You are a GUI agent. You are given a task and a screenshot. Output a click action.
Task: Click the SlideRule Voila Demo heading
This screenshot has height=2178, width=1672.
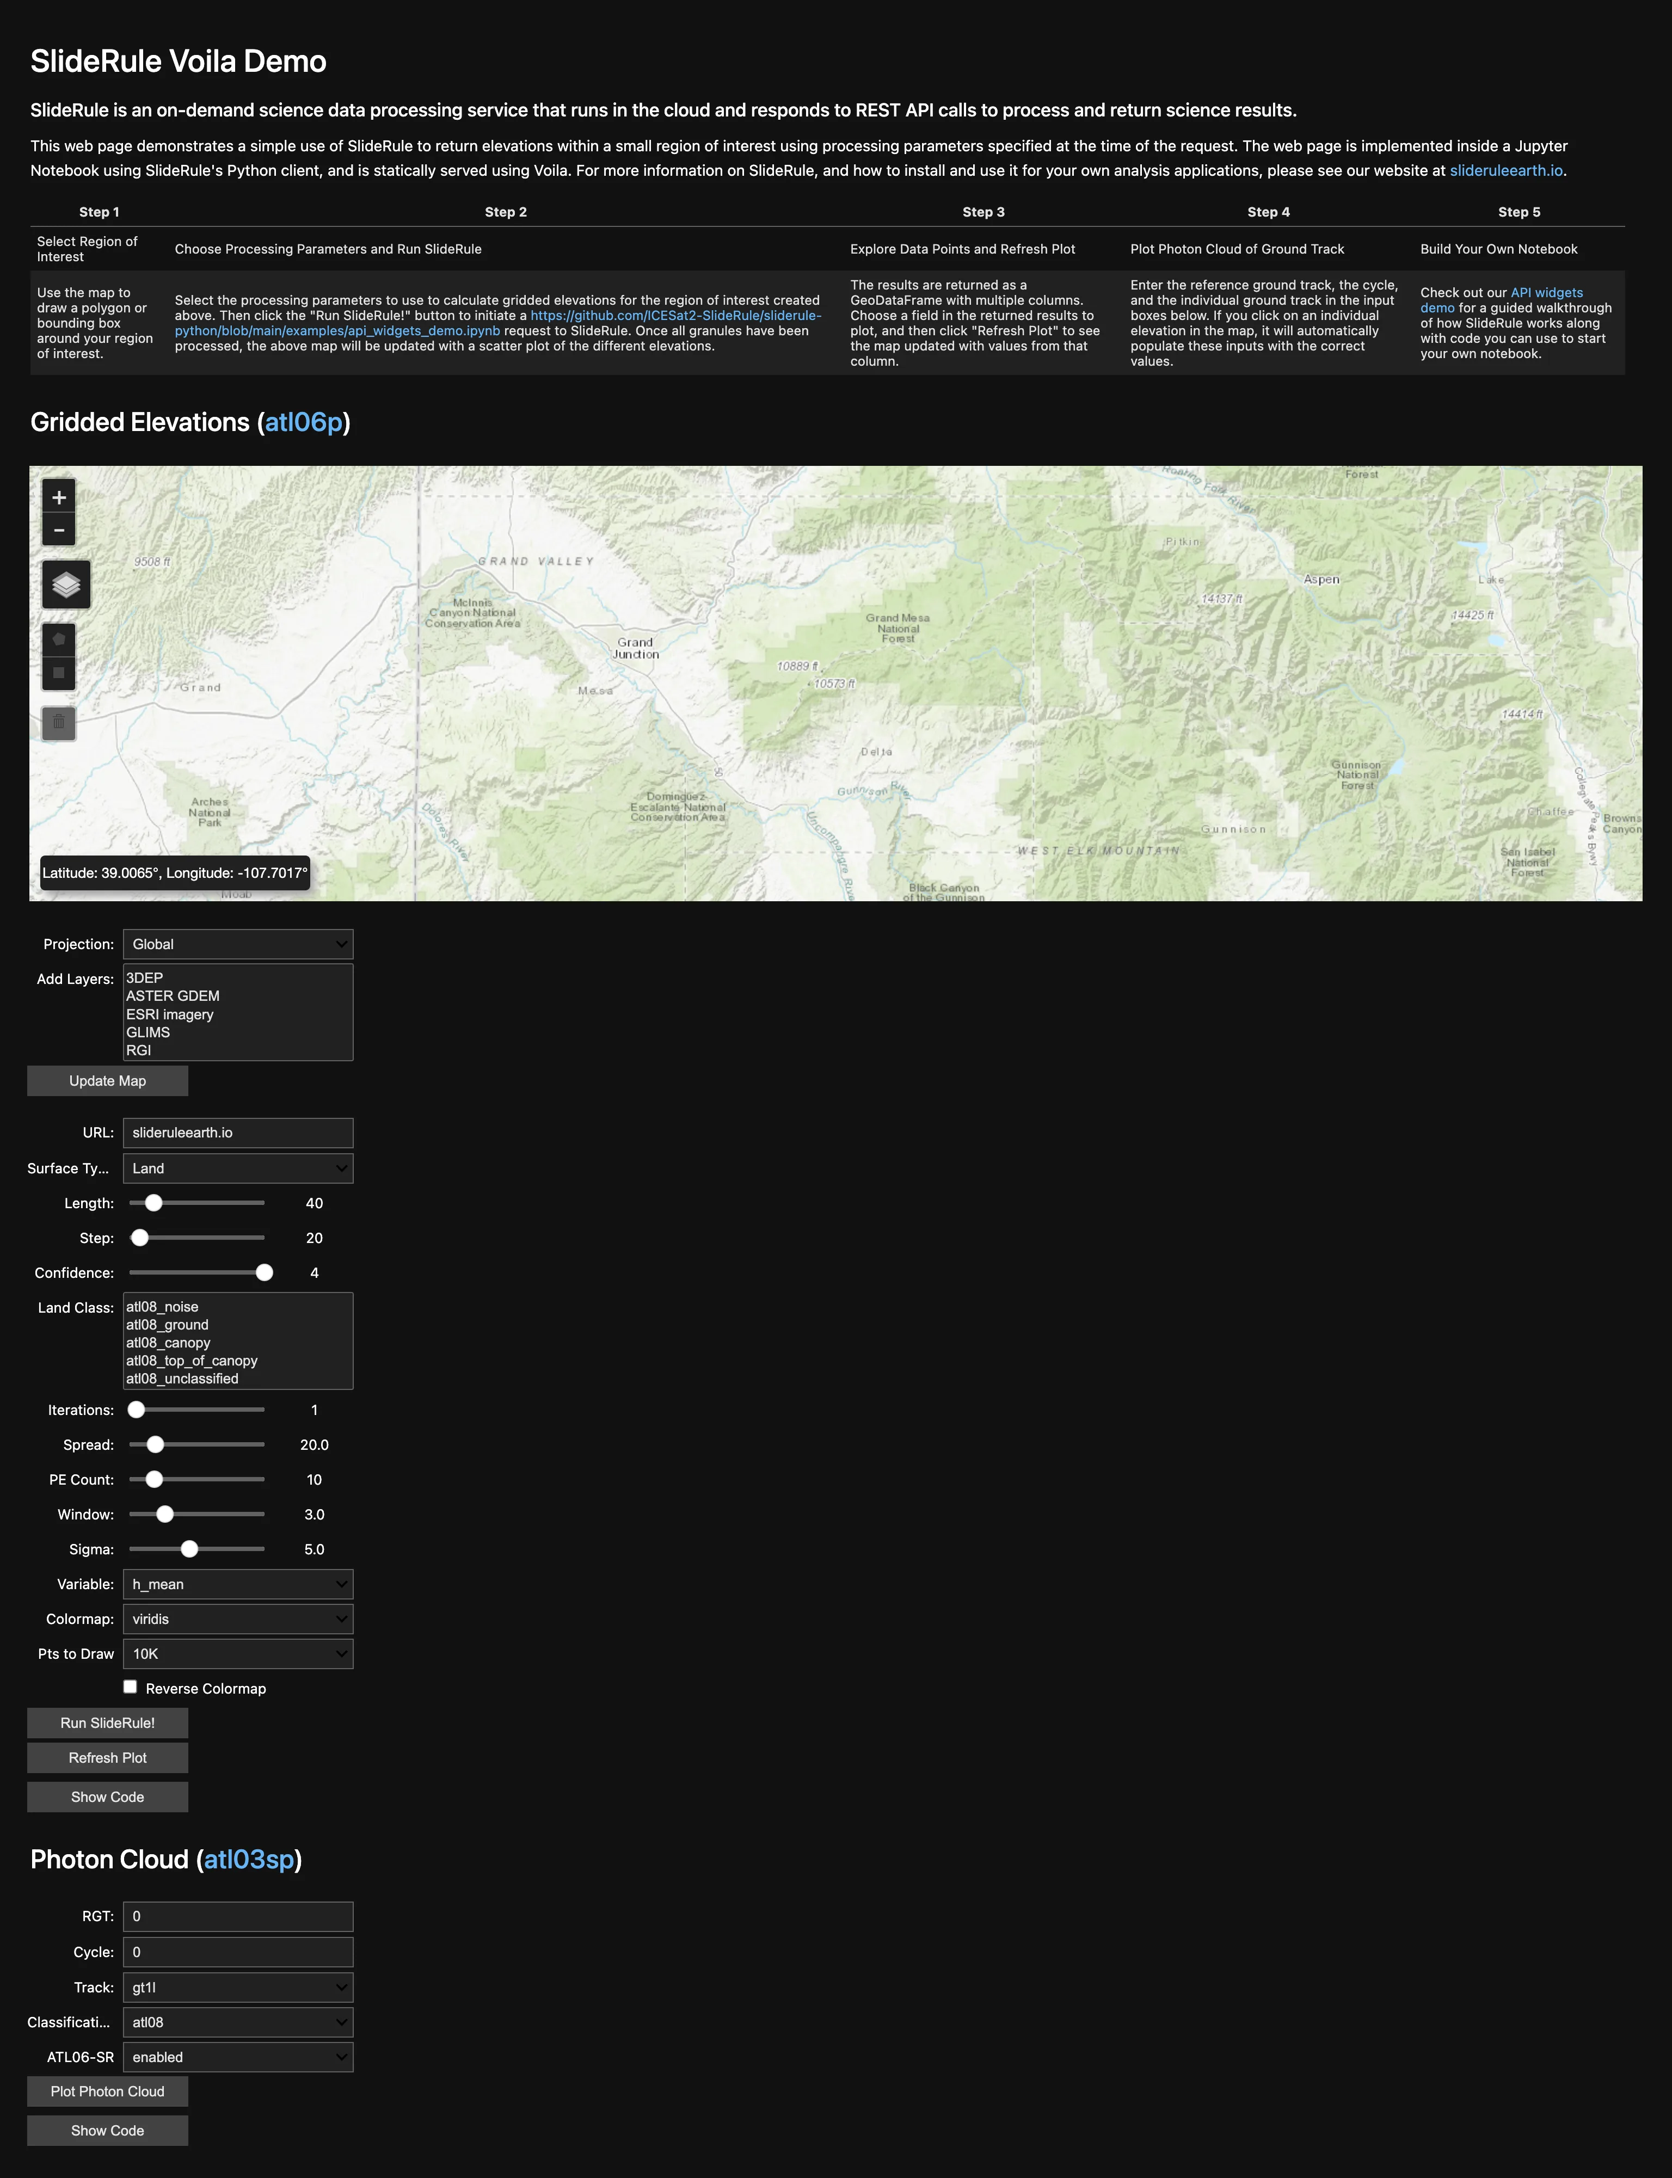tap(178, 61)
